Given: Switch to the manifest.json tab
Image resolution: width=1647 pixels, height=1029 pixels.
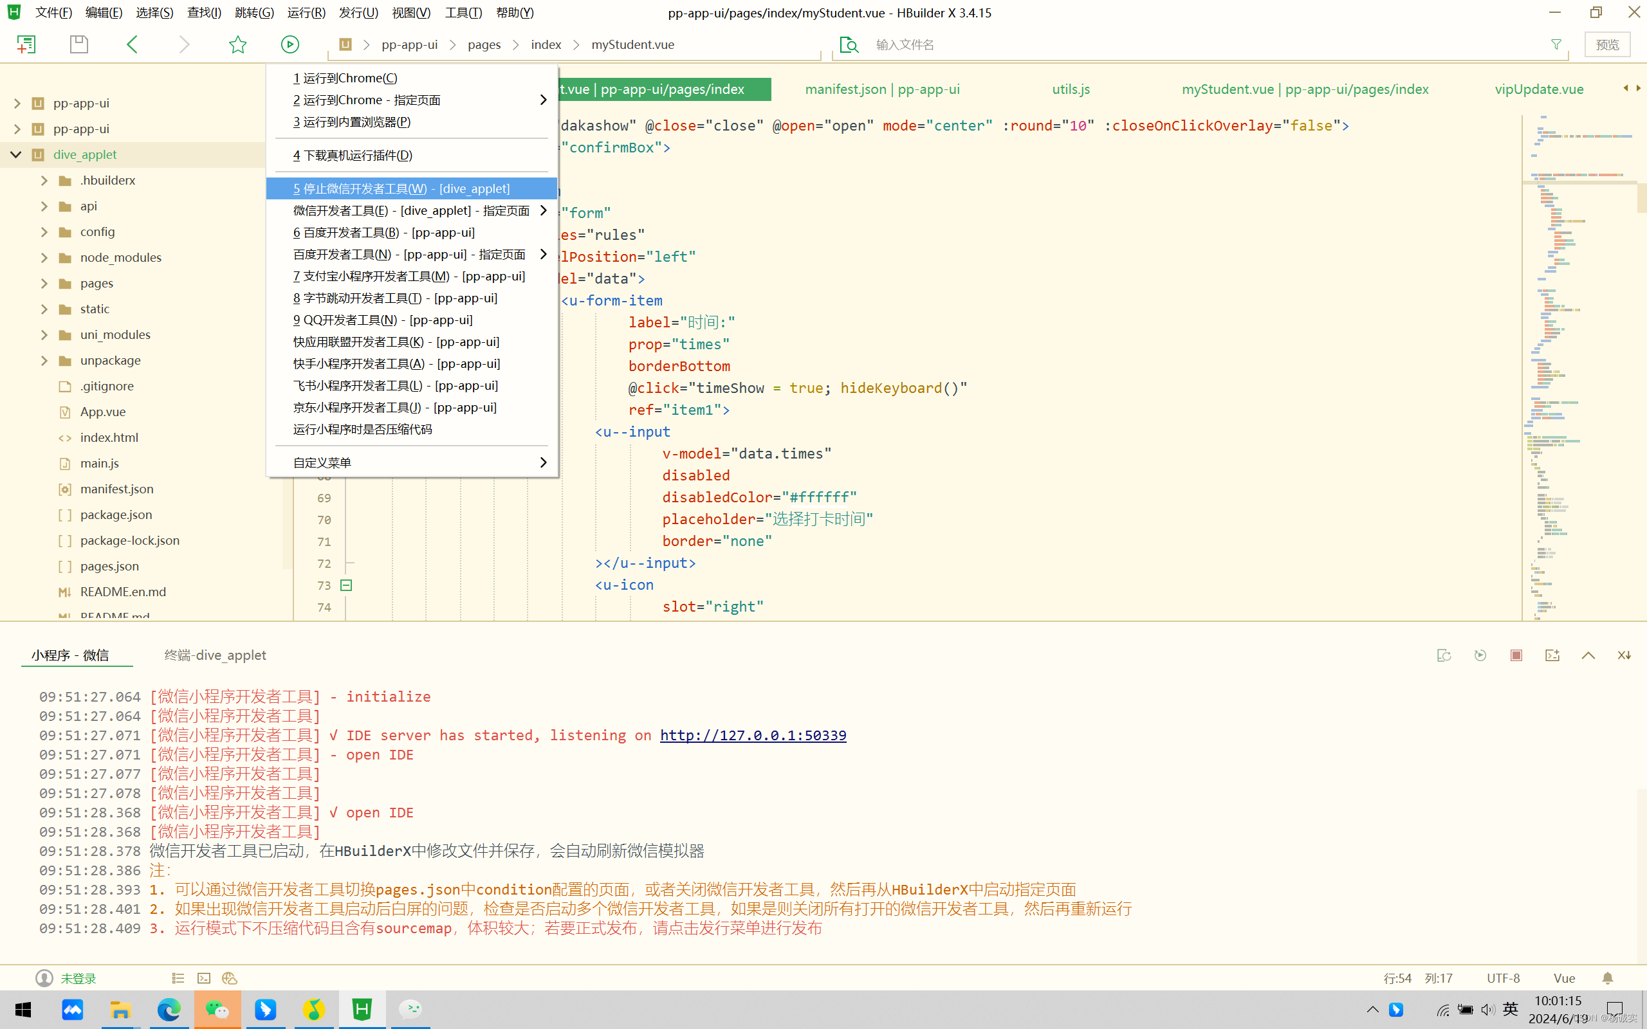Looking at the screenshot, I should [882, 89].
